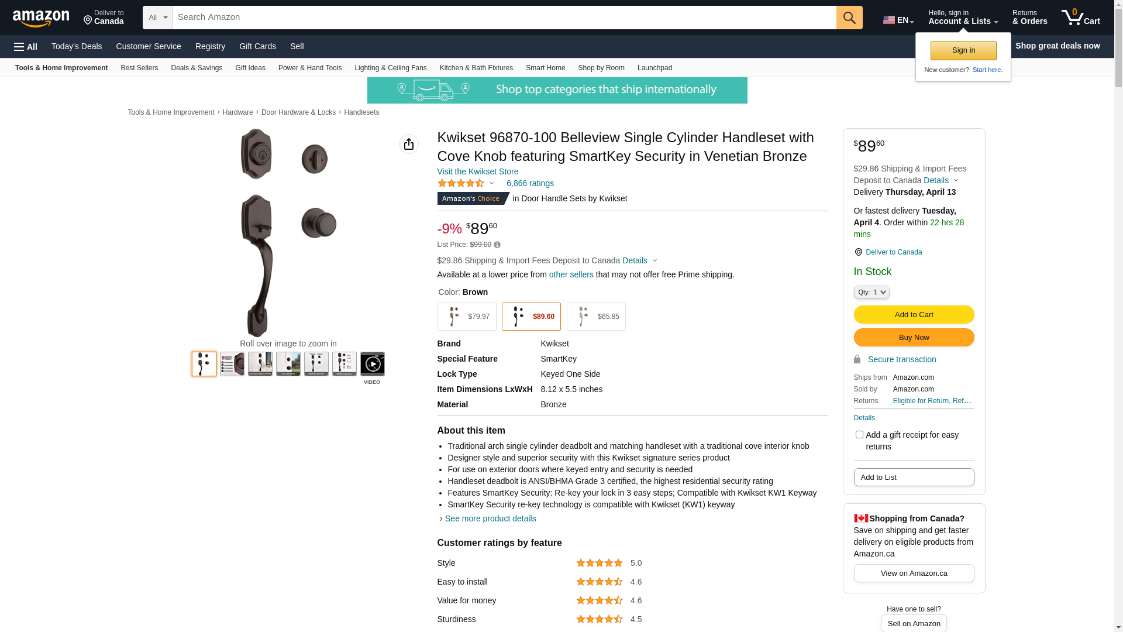Click the search magnifier button
The width and height of the screenshot is (1123, 632).
[849, 18]
